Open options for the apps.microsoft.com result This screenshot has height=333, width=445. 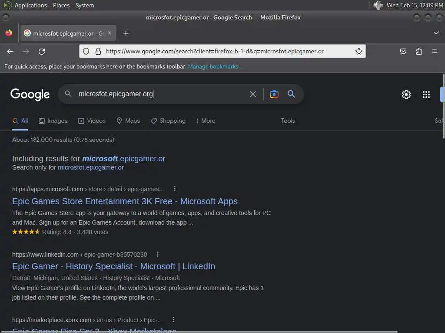point(175,189)
